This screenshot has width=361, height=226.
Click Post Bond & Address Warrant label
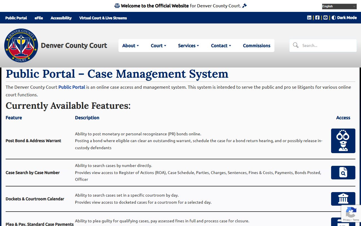click(33, 141)
